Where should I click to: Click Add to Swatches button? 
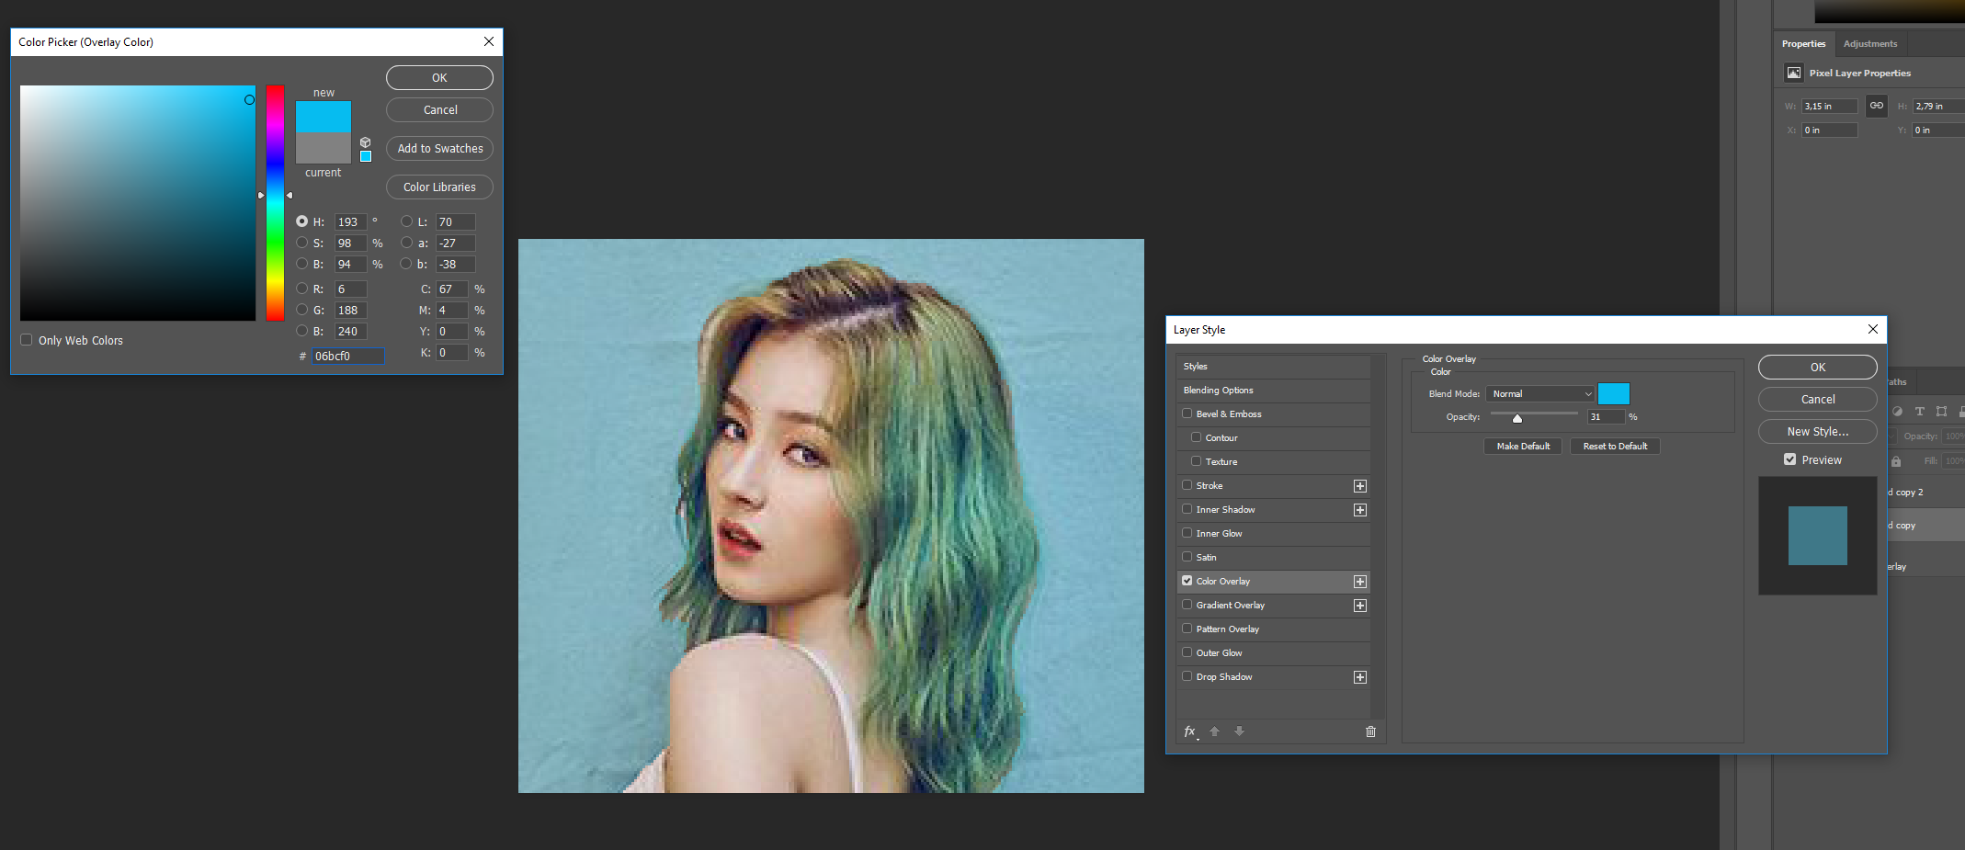(x=439, y=149)
